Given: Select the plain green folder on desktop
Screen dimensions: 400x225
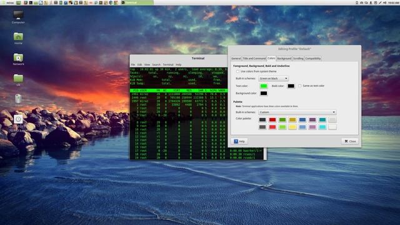Looking at the screenshot, I should coord(18,79).
